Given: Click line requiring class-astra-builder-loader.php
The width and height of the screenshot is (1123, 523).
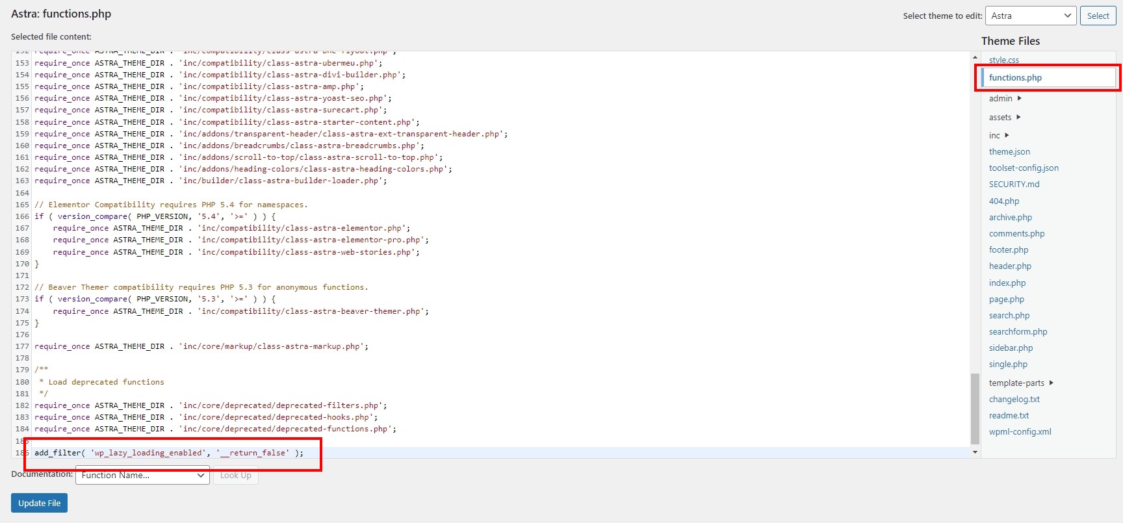Looking at the screenshot, I should point(211,181).
